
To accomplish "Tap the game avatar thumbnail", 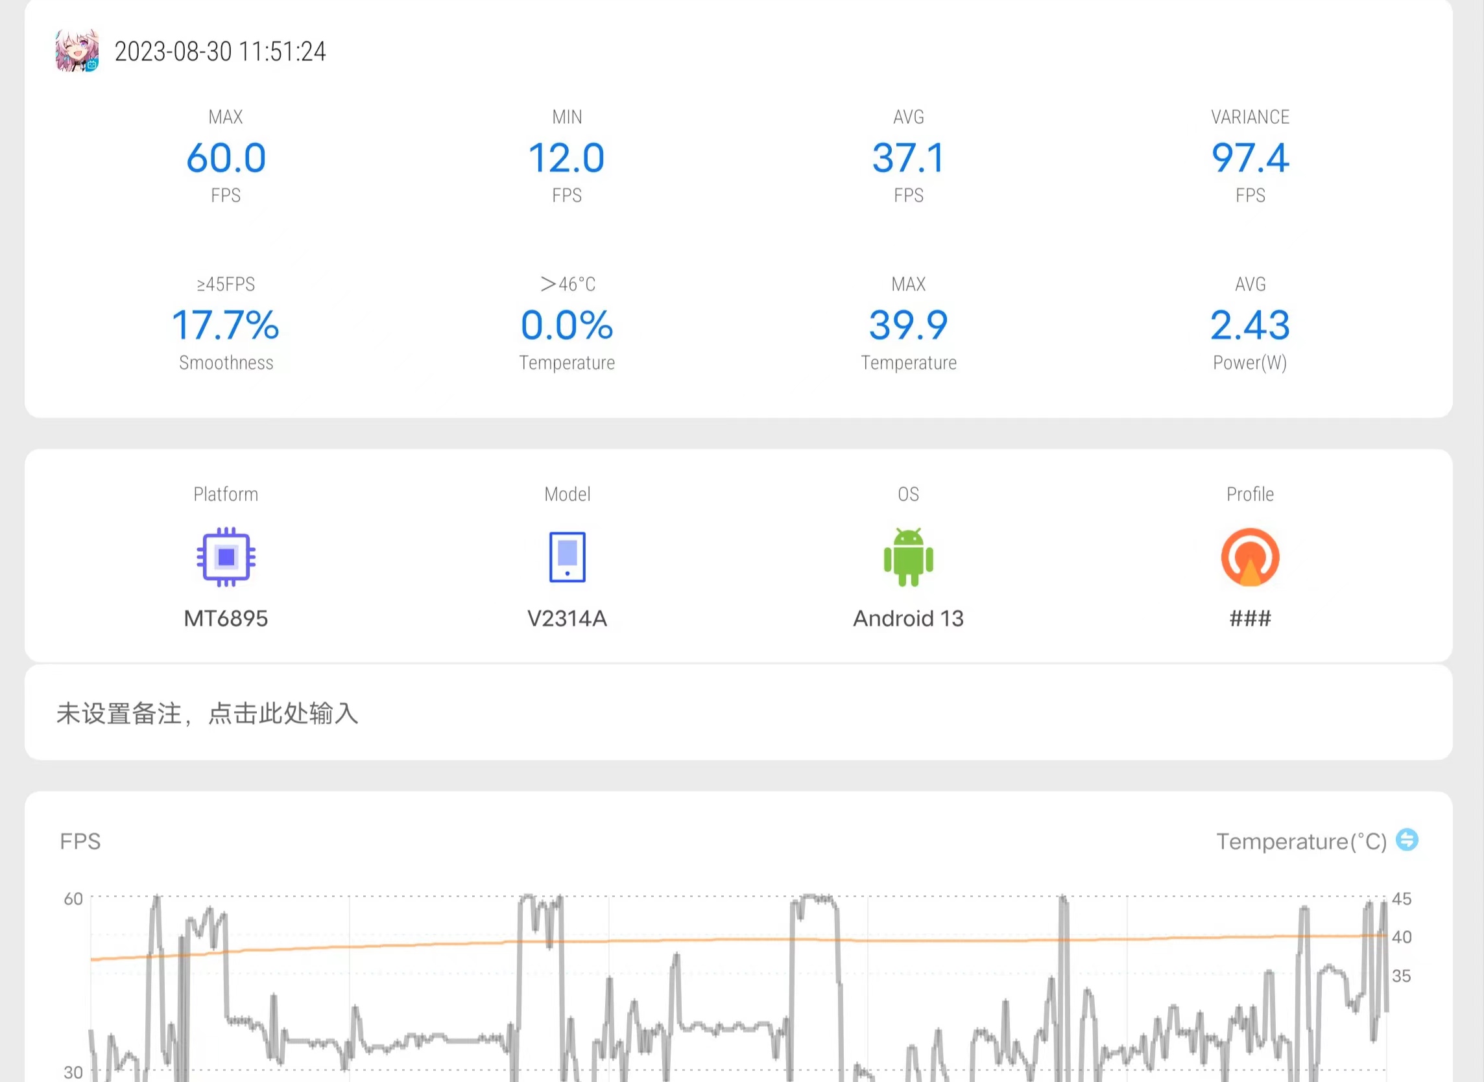I will (77, 51).
